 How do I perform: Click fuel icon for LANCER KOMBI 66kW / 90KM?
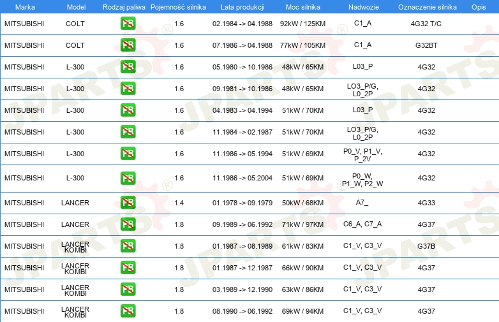(128, 268)
